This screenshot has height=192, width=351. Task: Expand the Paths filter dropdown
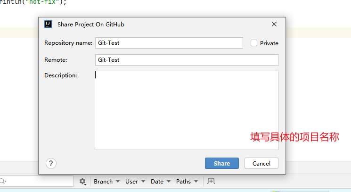tap(187, 182)
